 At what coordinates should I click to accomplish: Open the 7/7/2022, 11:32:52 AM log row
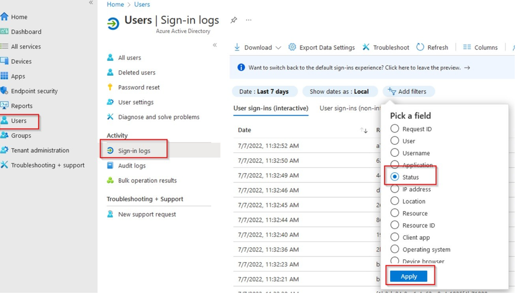click(x=307, y=145)
